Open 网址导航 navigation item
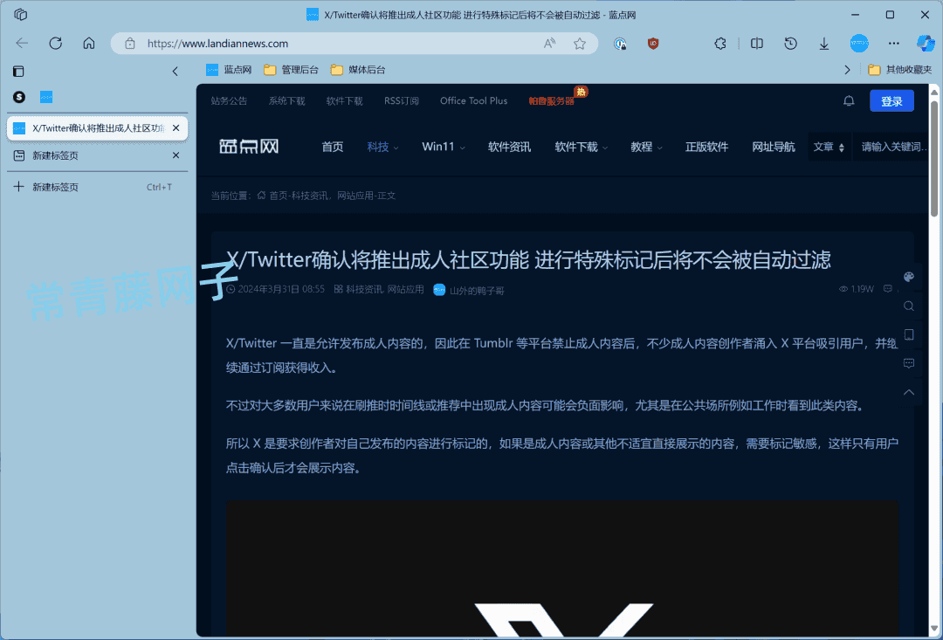Viewport: 943px width, 640px height. [774, 147]
